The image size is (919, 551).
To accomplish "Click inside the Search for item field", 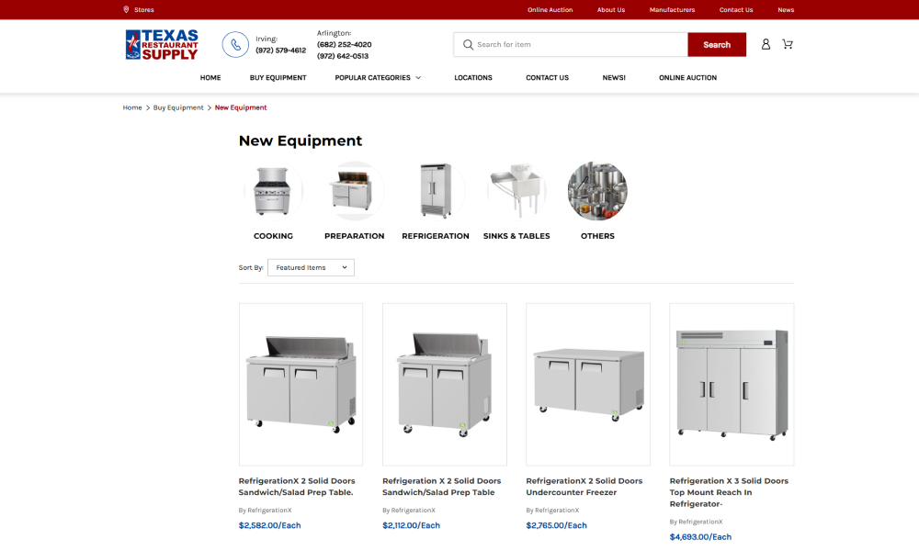I will click(x=570, y=44).
